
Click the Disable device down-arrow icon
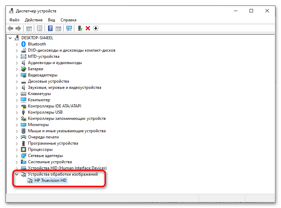point(96,28)
